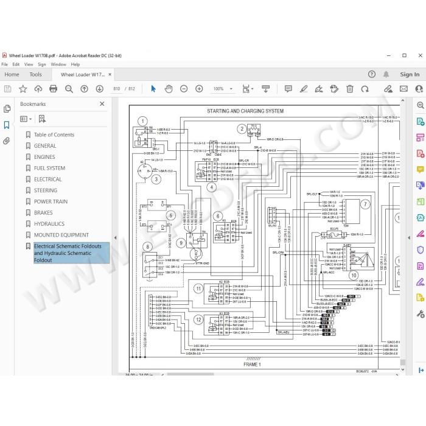This screenshot has height=426, width=426.
Task: Click the page number input field
Action: coord(117,89)
